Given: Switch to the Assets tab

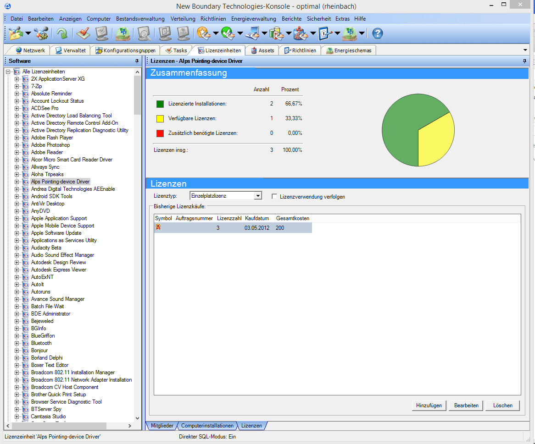Looking at the screenshot, I should click(262, 50).
